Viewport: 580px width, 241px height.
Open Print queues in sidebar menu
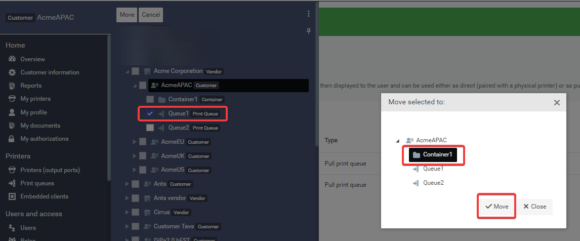coord(37,183)
